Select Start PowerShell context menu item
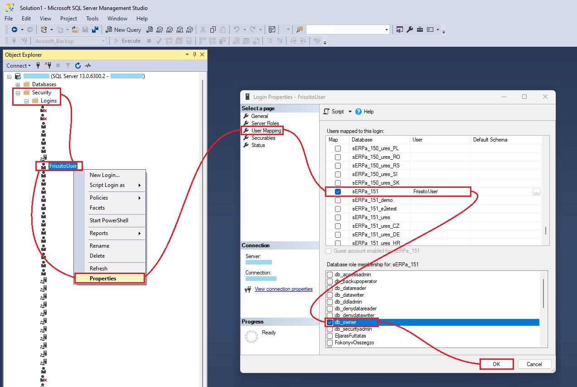The height and width of the screenshot is (387, 577). pos(109,220)
